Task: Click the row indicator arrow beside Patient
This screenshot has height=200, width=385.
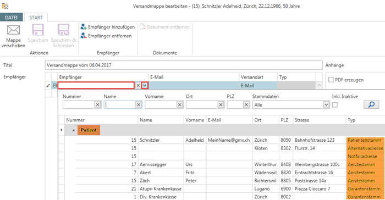Action: pyautogui.click(x=62, y=130)
